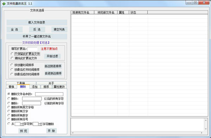Viewport: 211px width, 138px height.
Task: Click the 反选 button
Action: pyautogui.click(x=37, y=30)
